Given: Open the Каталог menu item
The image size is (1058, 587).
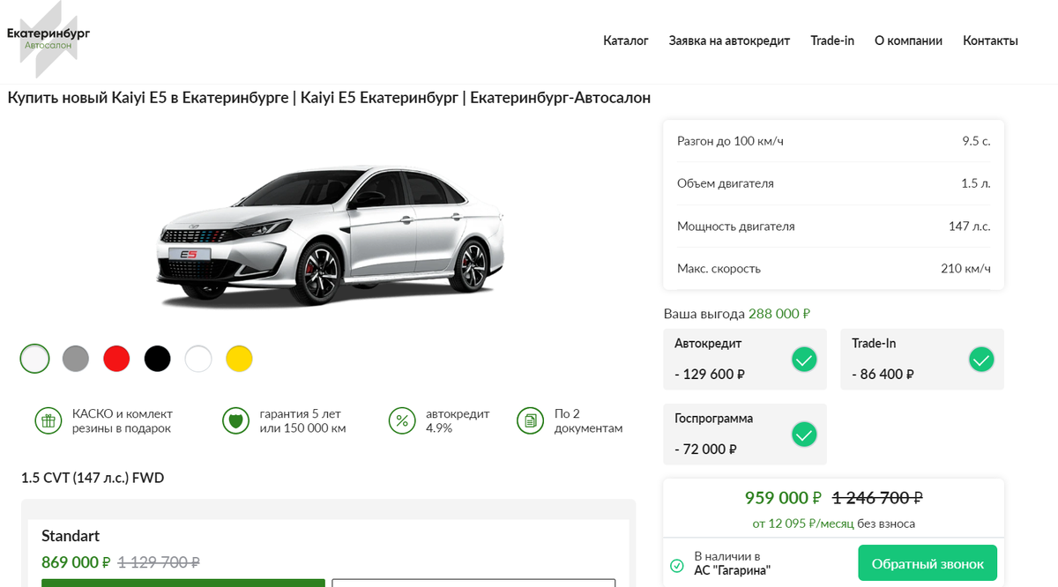Looking at the screenshot, I should coord(626,41).
